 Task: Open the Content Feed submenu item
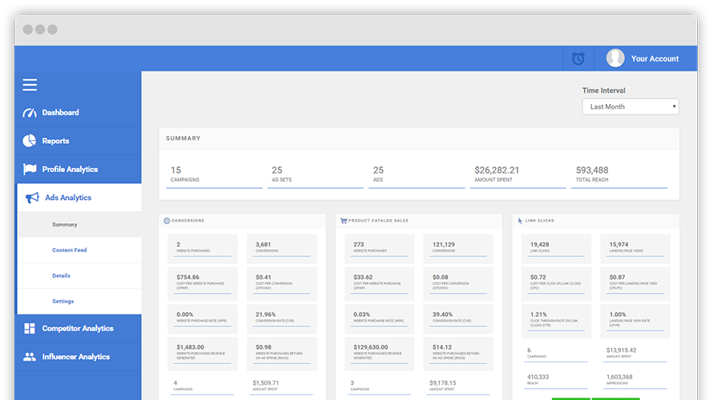[x=69, y=250]
